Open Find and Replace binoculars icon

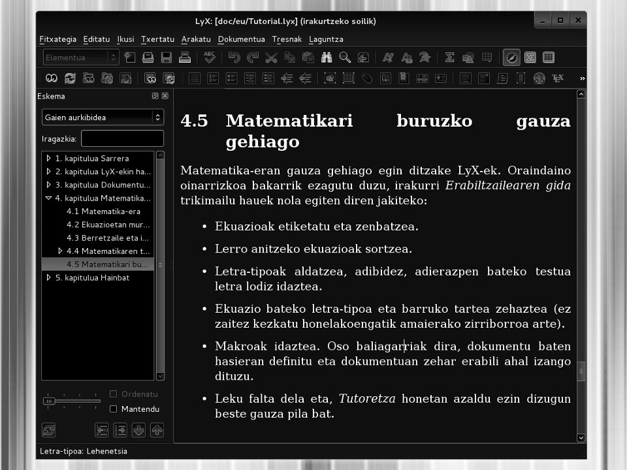[327, 57]
